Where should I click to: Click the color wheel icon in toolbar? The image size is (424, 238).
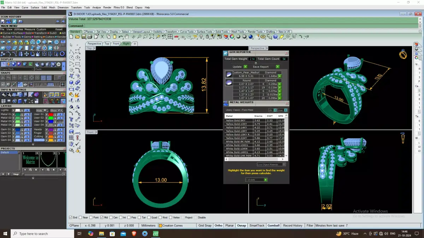tap(232, 36)
